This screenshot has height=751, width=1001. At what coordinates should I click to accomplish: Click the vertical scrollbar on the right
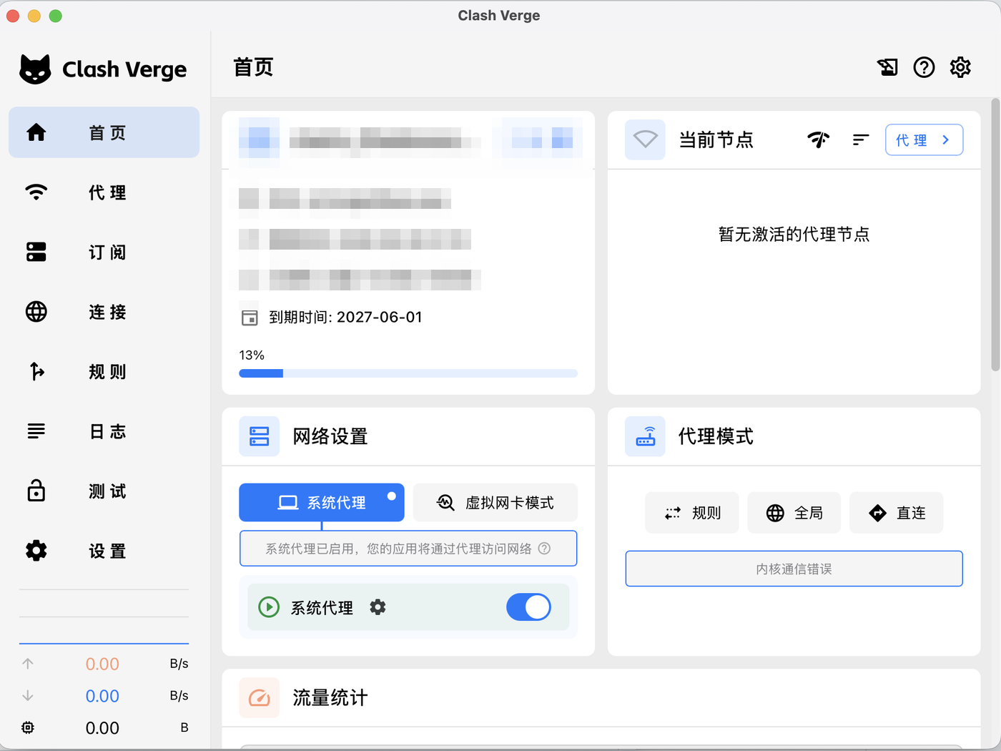[995, 235]
